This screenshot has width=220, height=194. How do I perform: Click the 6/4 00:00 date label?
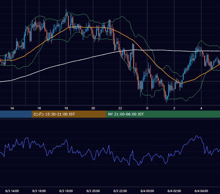[x=147, y=191]
